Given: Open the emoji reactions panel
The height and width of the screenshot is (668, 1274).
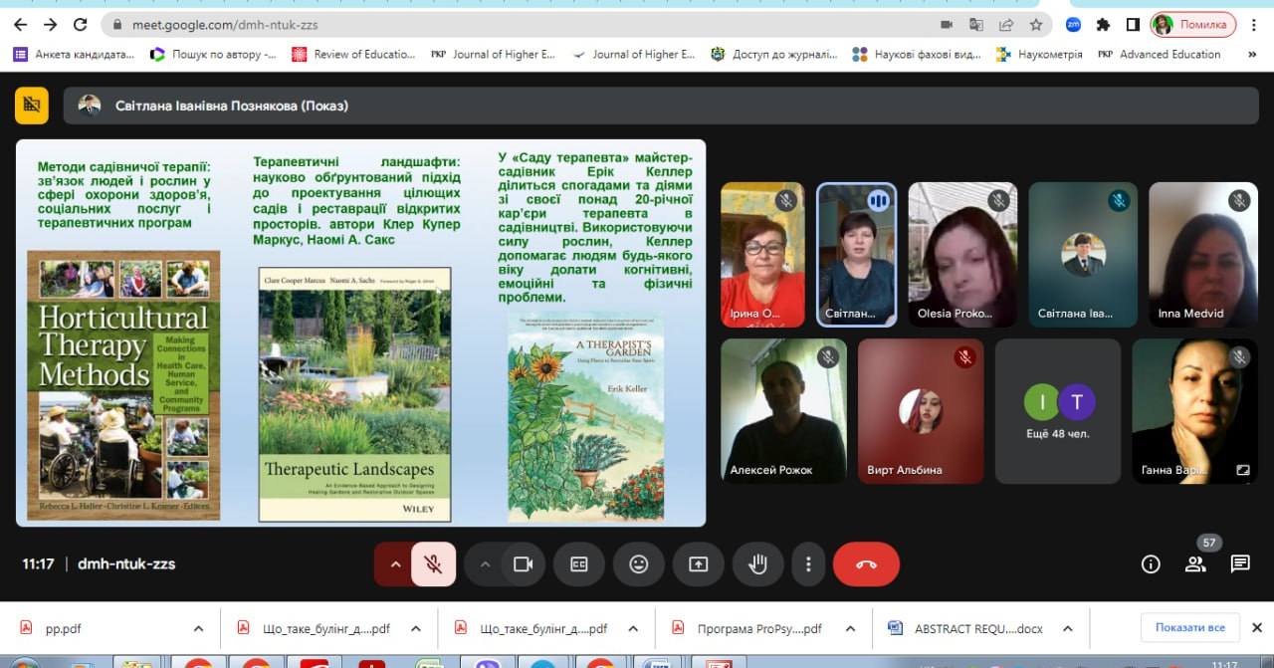Looking at the screenshot, I should click(639, 564).
